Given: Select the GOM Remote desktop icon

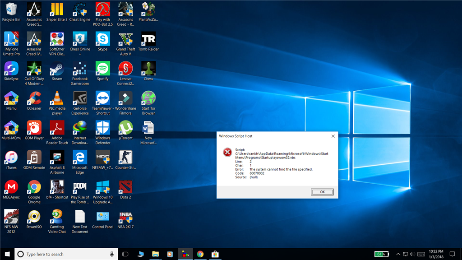Looking at the screenshot, I should [34, 160].
